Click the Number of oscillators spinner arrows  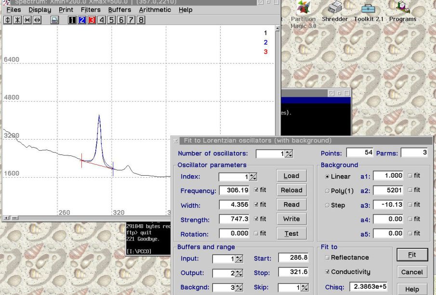[x=289, y=154]
